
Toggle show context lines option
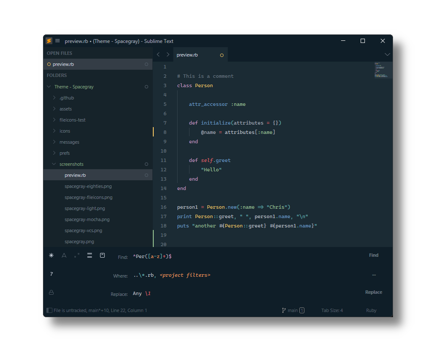(x=89, y=255)
